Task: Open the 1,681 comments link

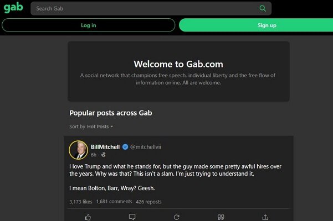Action: coord(114,202)
